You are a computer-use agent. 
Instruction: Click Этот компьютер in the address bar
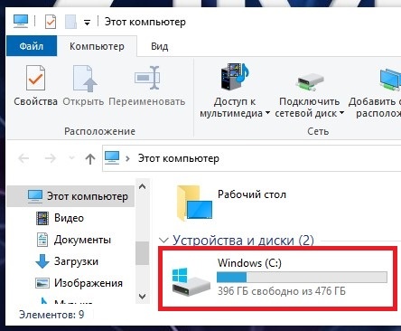coord(179,158)
